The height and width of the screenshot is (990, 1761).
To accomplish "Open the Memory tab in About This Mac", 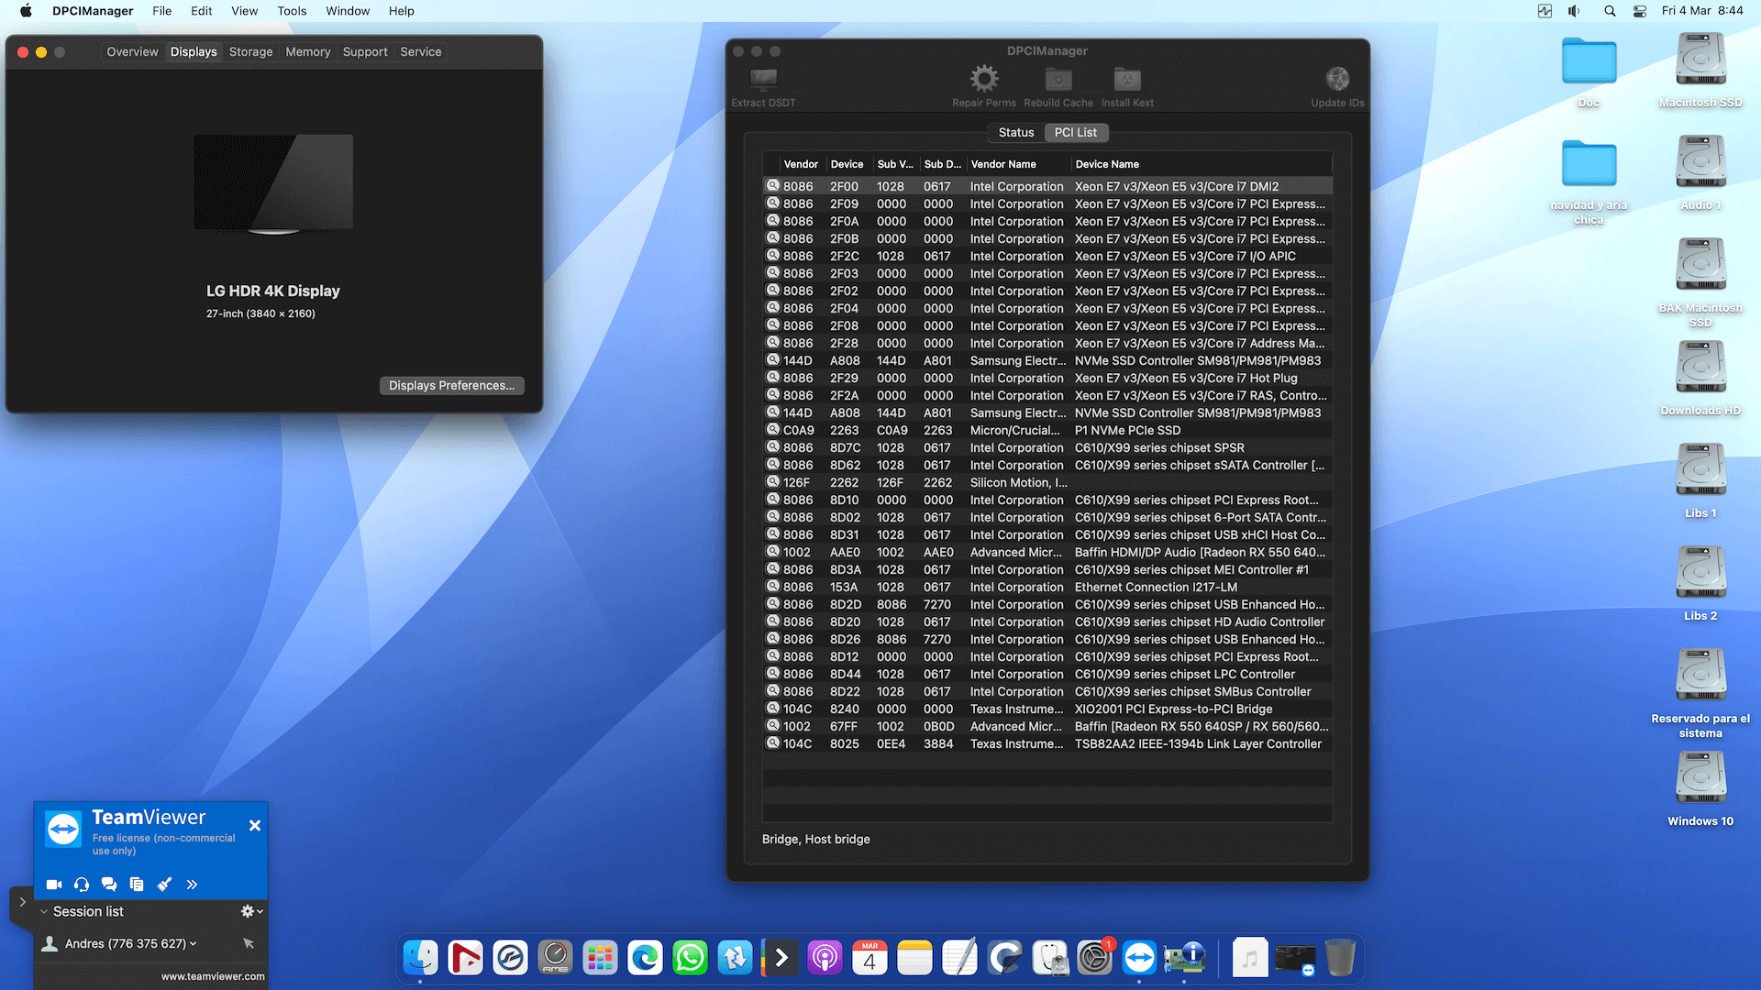I will 307,51.
